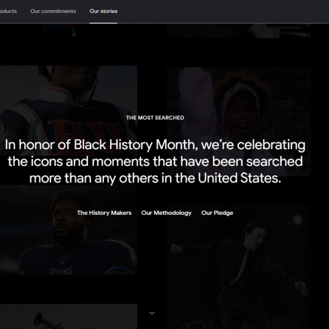
Task: Click the cropped photo strip at top right
Action: (x=238, y=31)
